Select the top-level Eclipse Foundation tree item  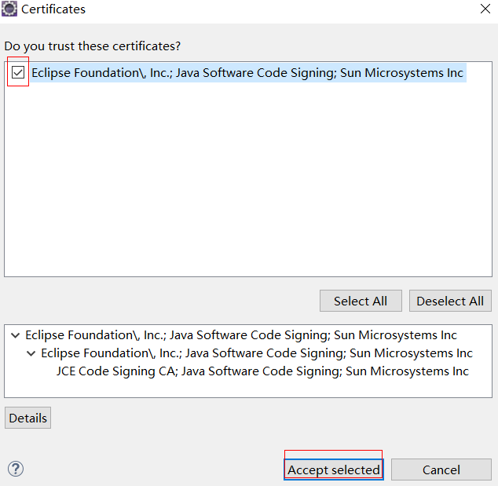(x=241, y=335)
